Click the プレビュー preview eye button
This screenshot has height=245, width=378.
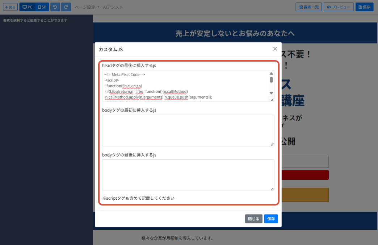click(338, 7)
